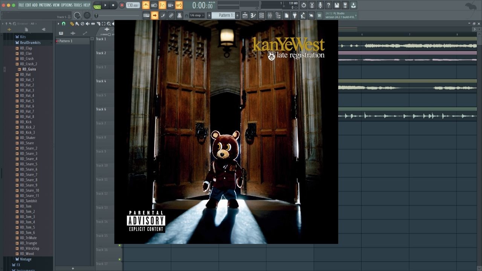Toggle the playlist snap magnet
482x271 pixels.
click(64, 24)
